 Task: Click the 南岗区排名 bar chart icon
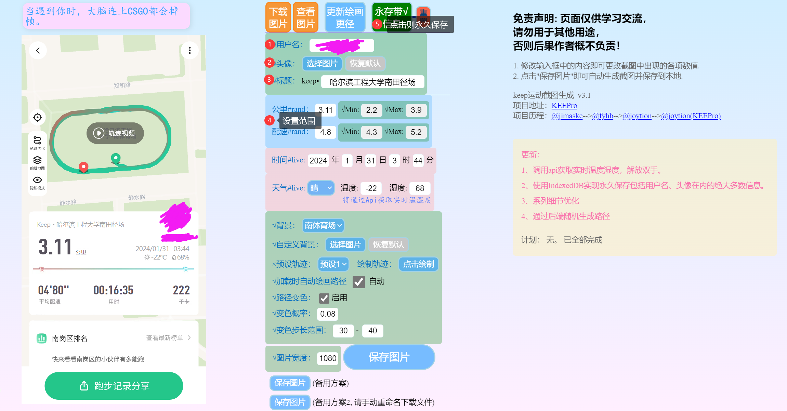click(42, 338)
